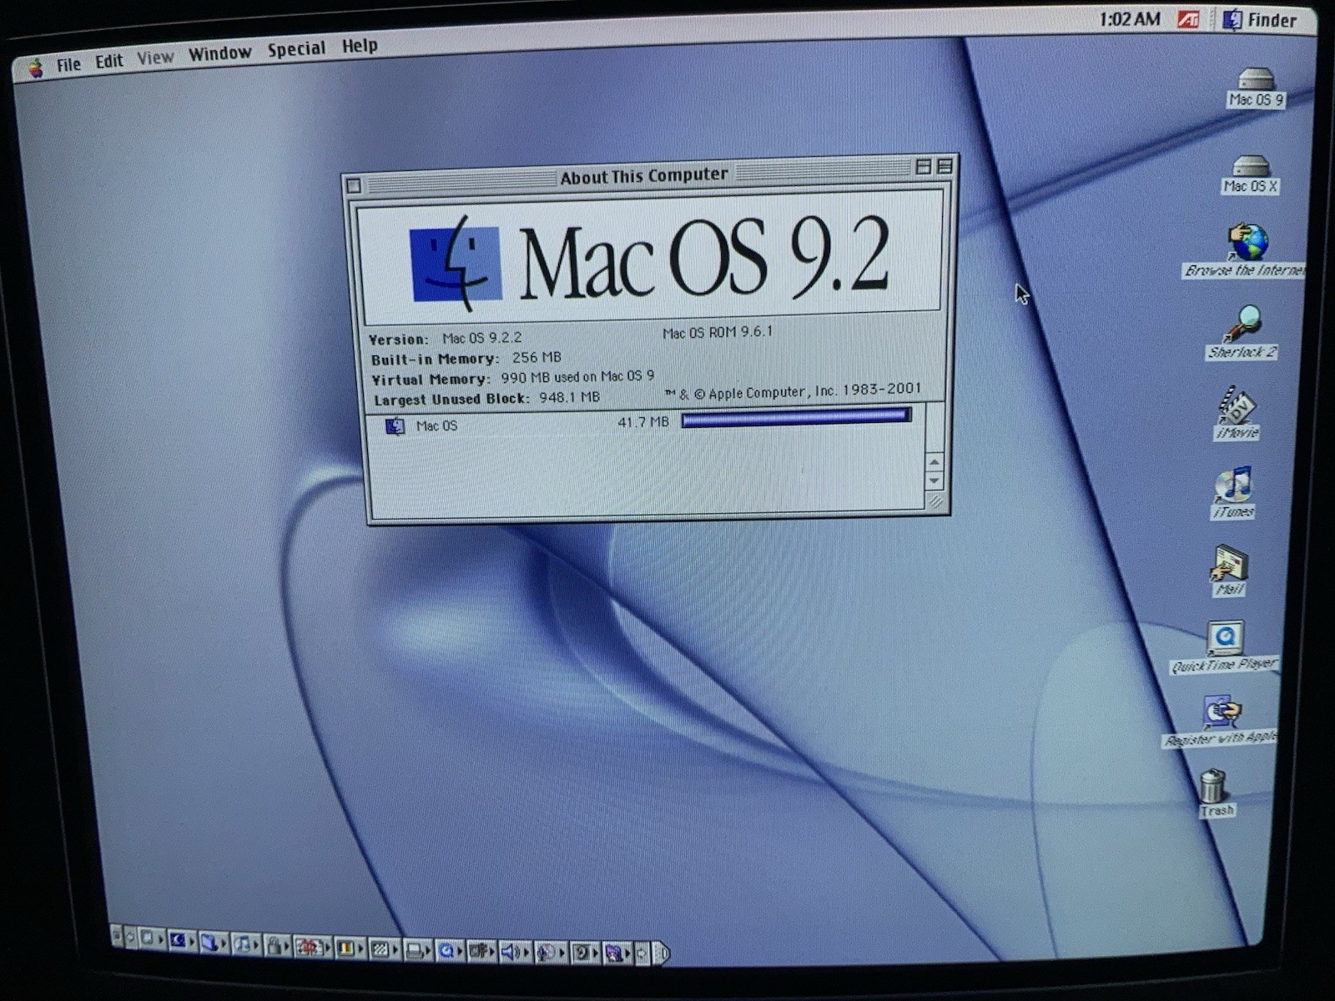
Task: Click scroll down arrow in About window
Action: click(x=934, y=481)
